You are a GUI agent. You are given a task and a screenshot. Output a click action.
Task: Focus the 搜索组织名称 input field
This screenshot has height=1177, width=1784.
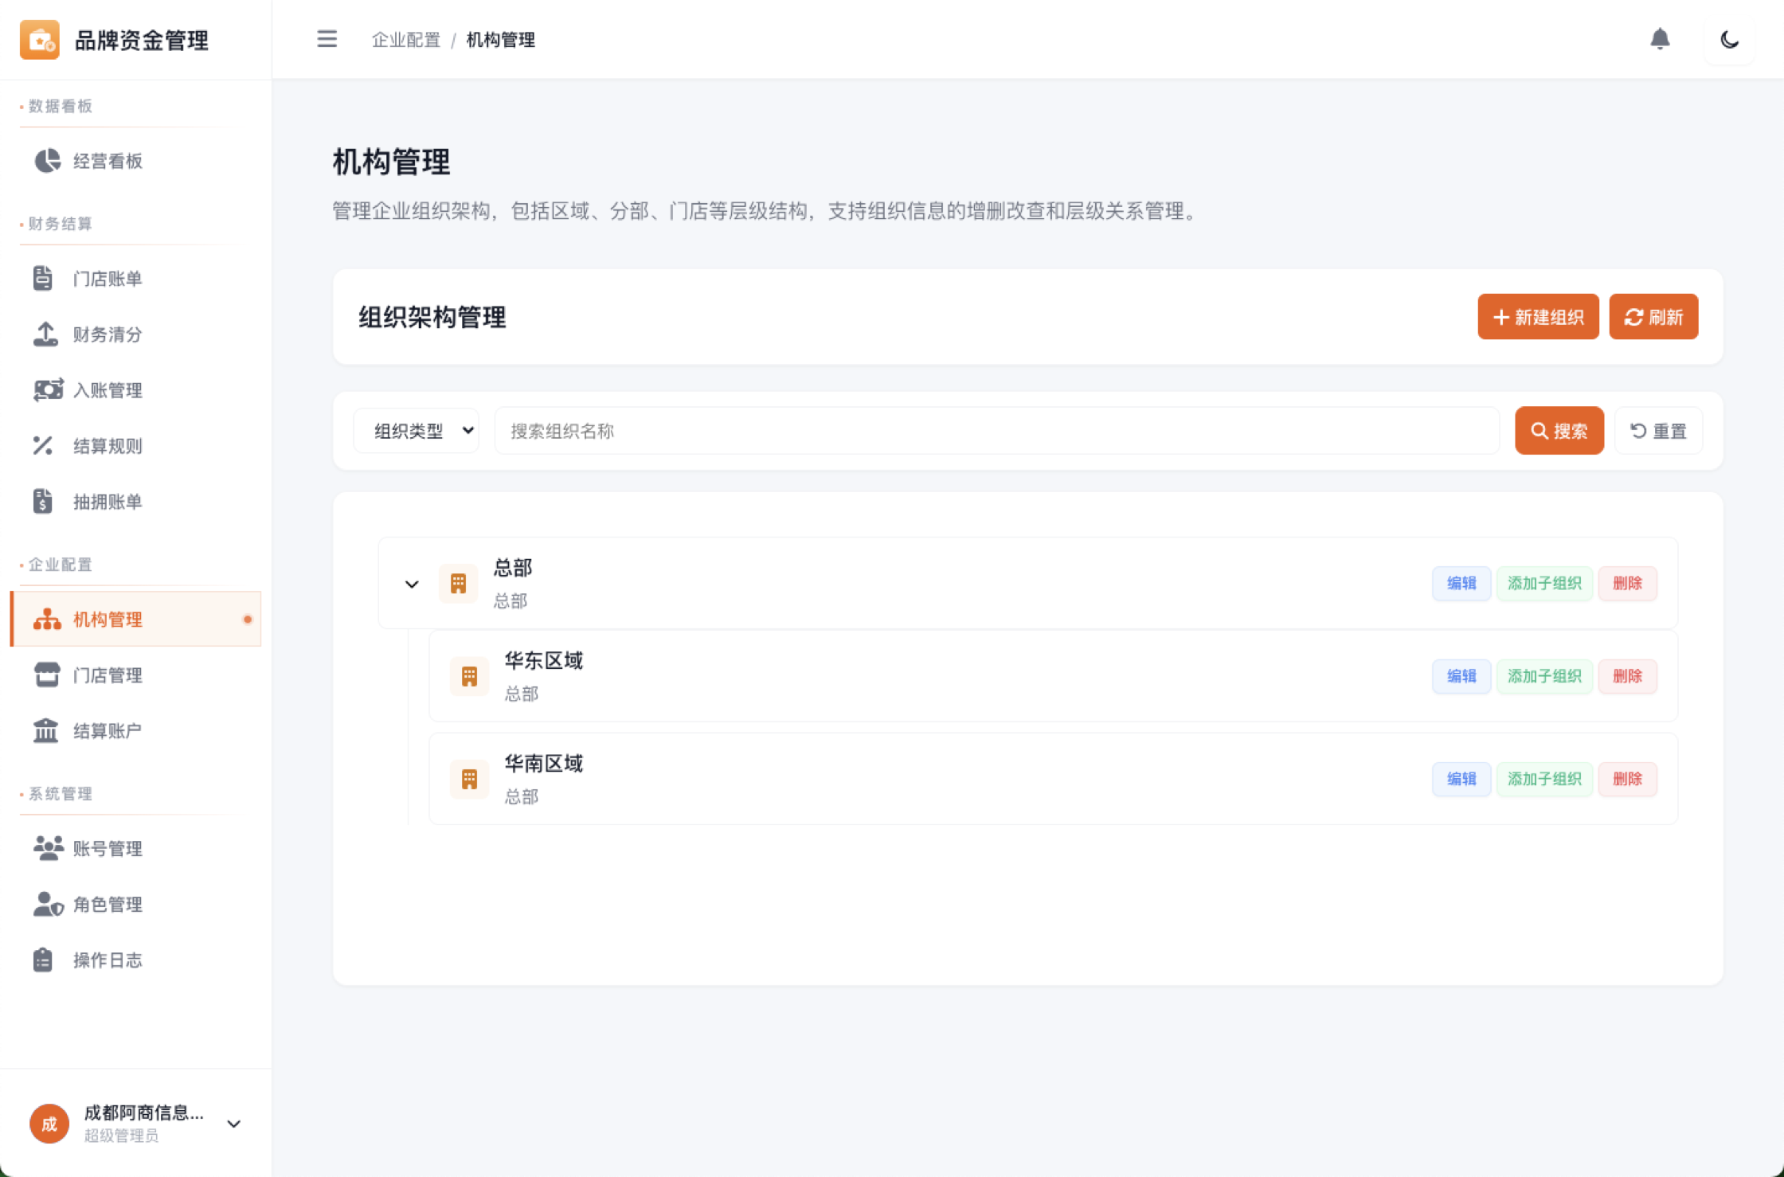tap(996, 431)
